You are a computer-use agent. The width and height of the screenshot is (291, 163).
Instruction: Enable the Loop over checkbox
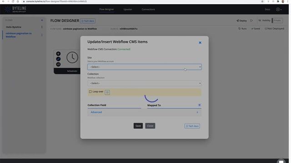click(90, 91)
